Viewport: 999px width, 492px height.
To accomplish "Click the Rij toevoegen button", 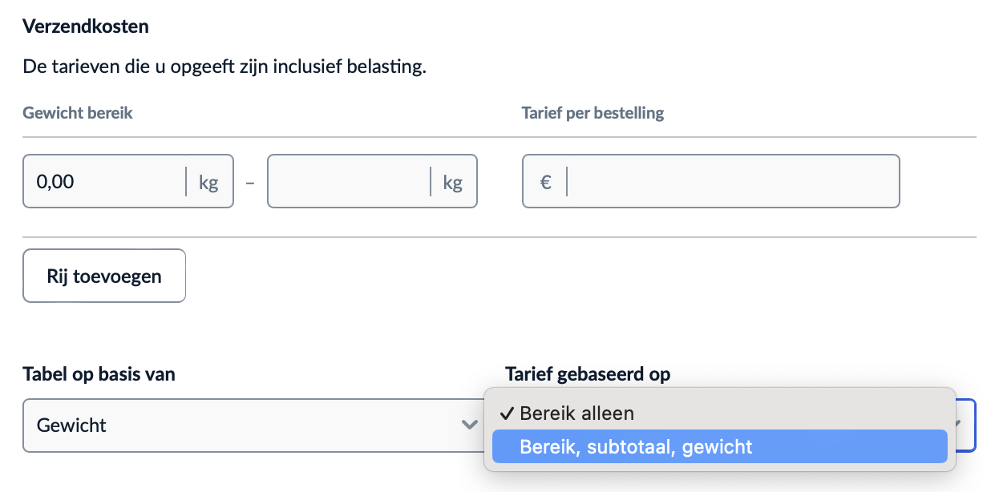I will tap(104, 276).
